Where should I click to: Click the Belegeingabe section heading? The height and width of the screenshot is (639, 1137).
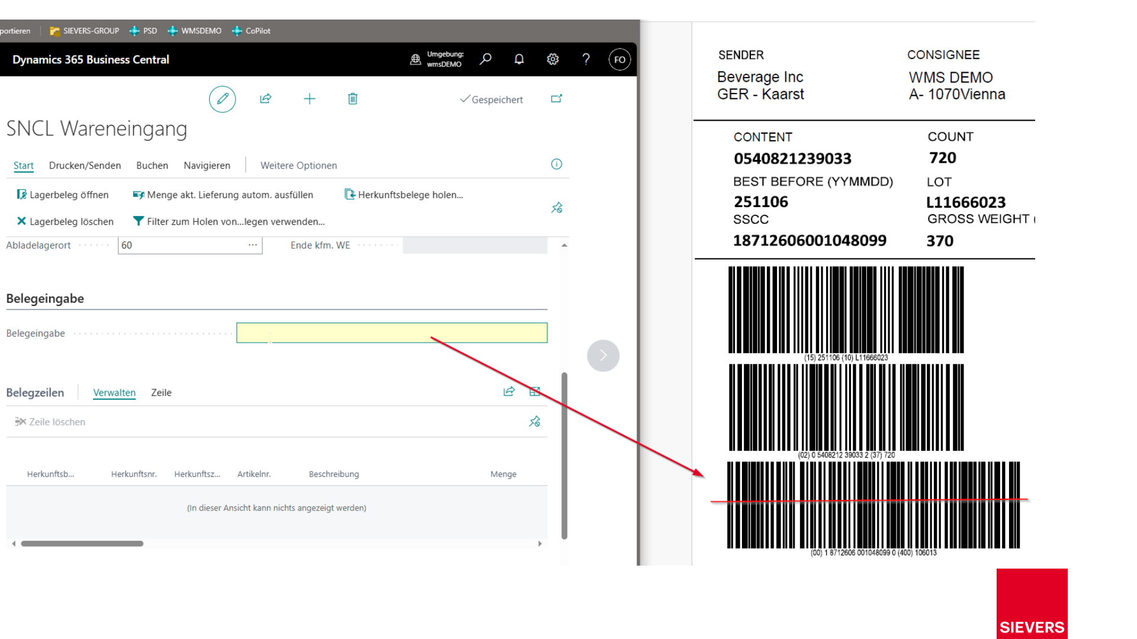pos(45,299)
